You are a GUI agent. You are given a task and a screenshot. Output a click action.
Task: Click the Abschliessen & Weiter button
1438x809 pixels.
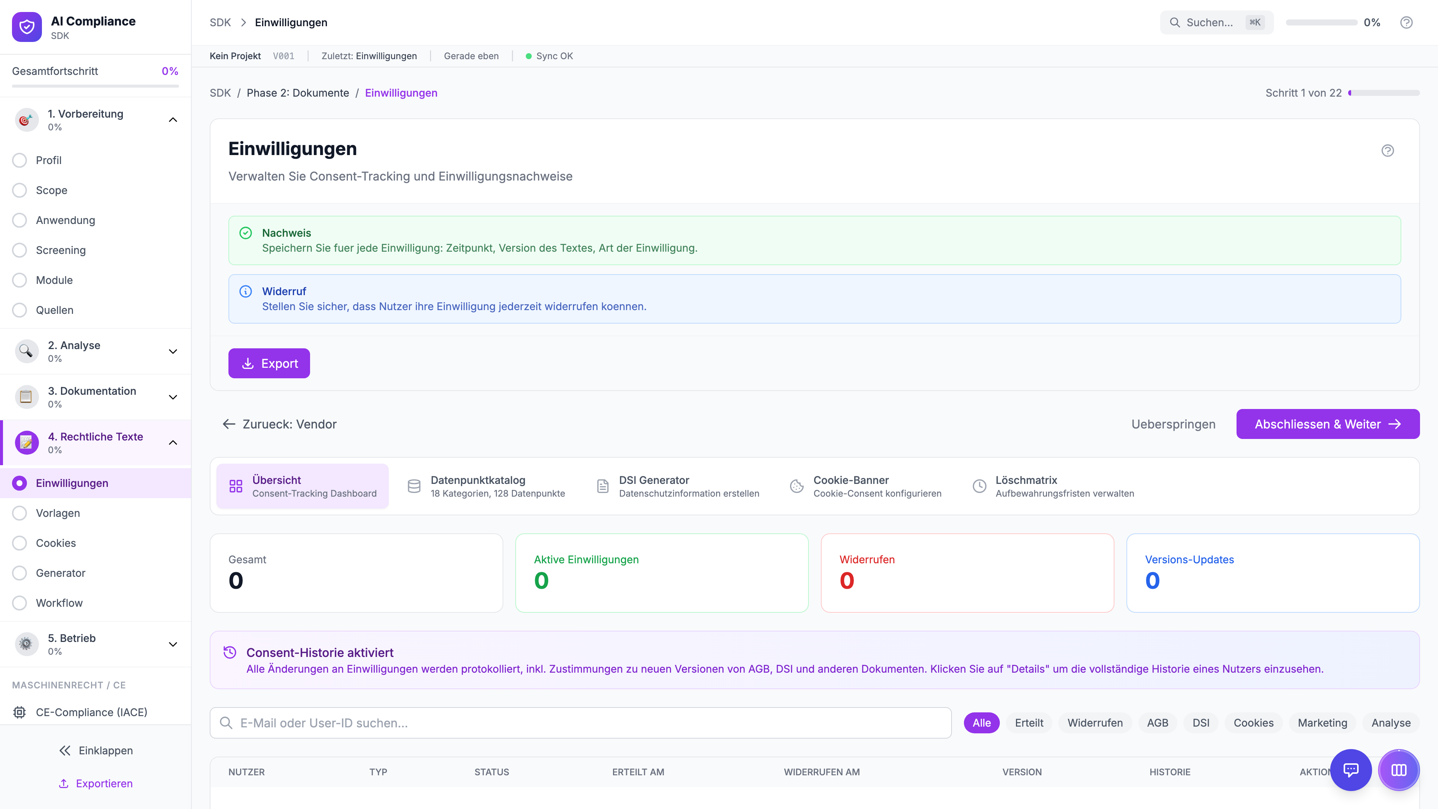click(1328, 424)
